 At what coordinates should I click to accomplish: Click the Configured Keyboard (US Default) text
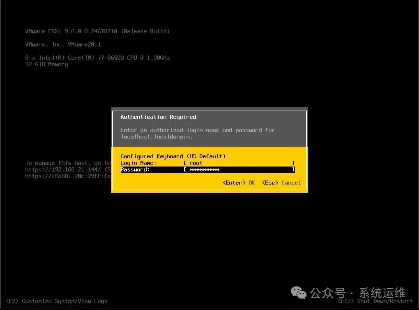tap(173, 156)
